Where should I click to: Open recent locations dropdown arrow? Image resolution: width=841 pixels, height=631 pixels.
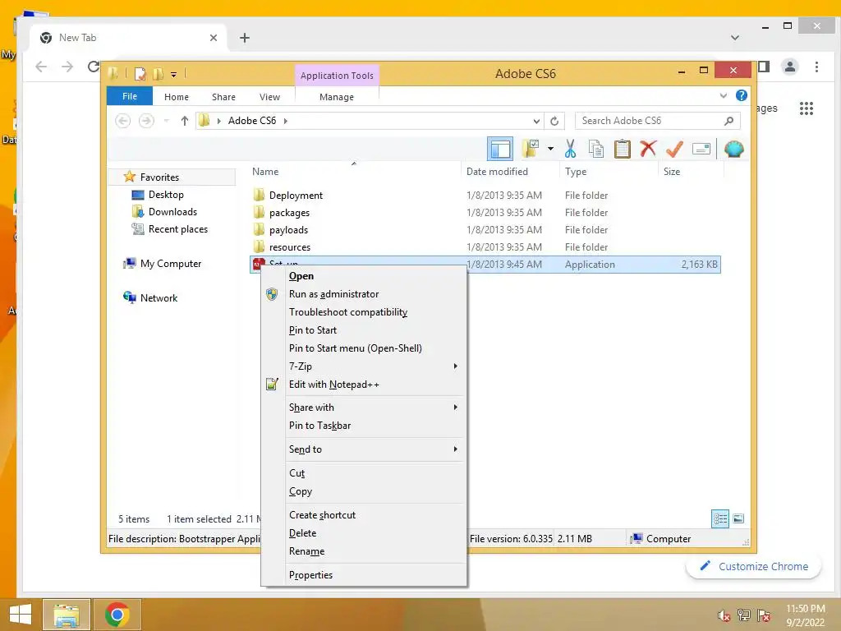(166, 121)
